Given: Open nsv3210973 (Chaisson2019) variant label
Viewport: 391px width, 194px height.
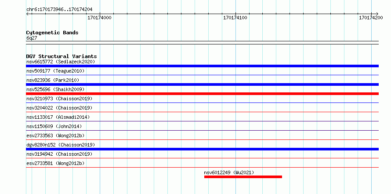Looking at the screenshot, I should click(x=59, y=99).
